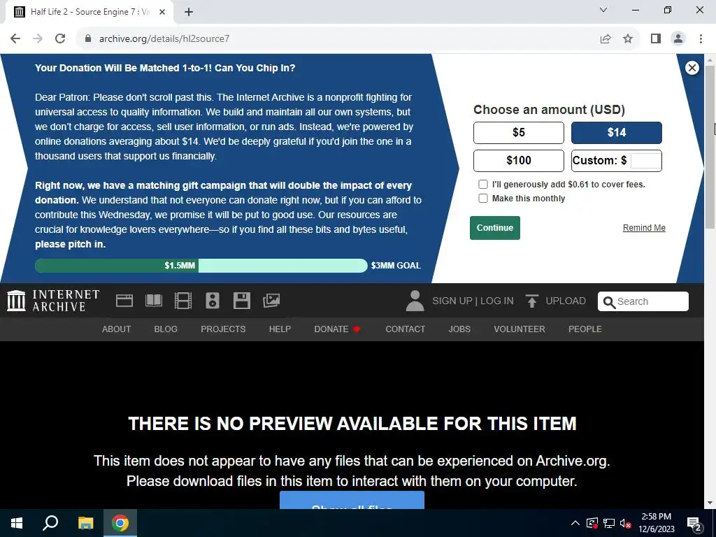Open the tab search chevron

click(603, 10)
